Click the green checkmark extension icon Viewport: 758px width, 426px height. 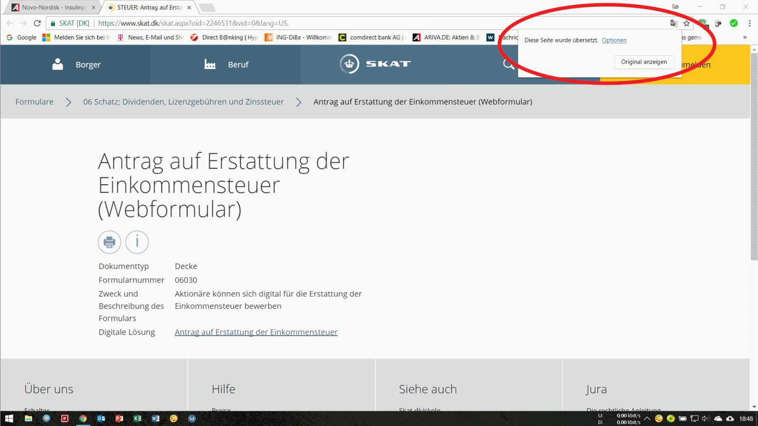click(734, 23)
